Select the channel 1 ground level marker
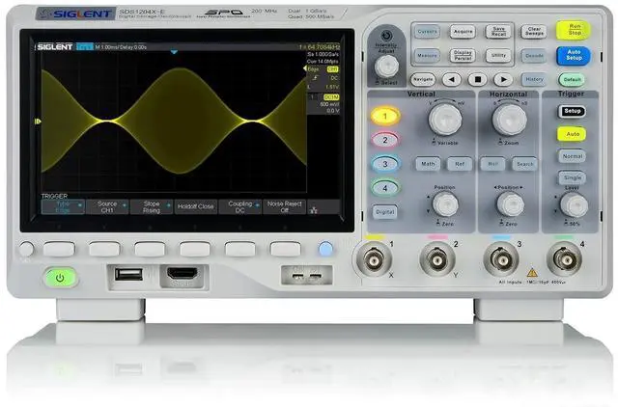Image resolution: width=618 pixels, height=407 pixels. click(x=38, y=122)
